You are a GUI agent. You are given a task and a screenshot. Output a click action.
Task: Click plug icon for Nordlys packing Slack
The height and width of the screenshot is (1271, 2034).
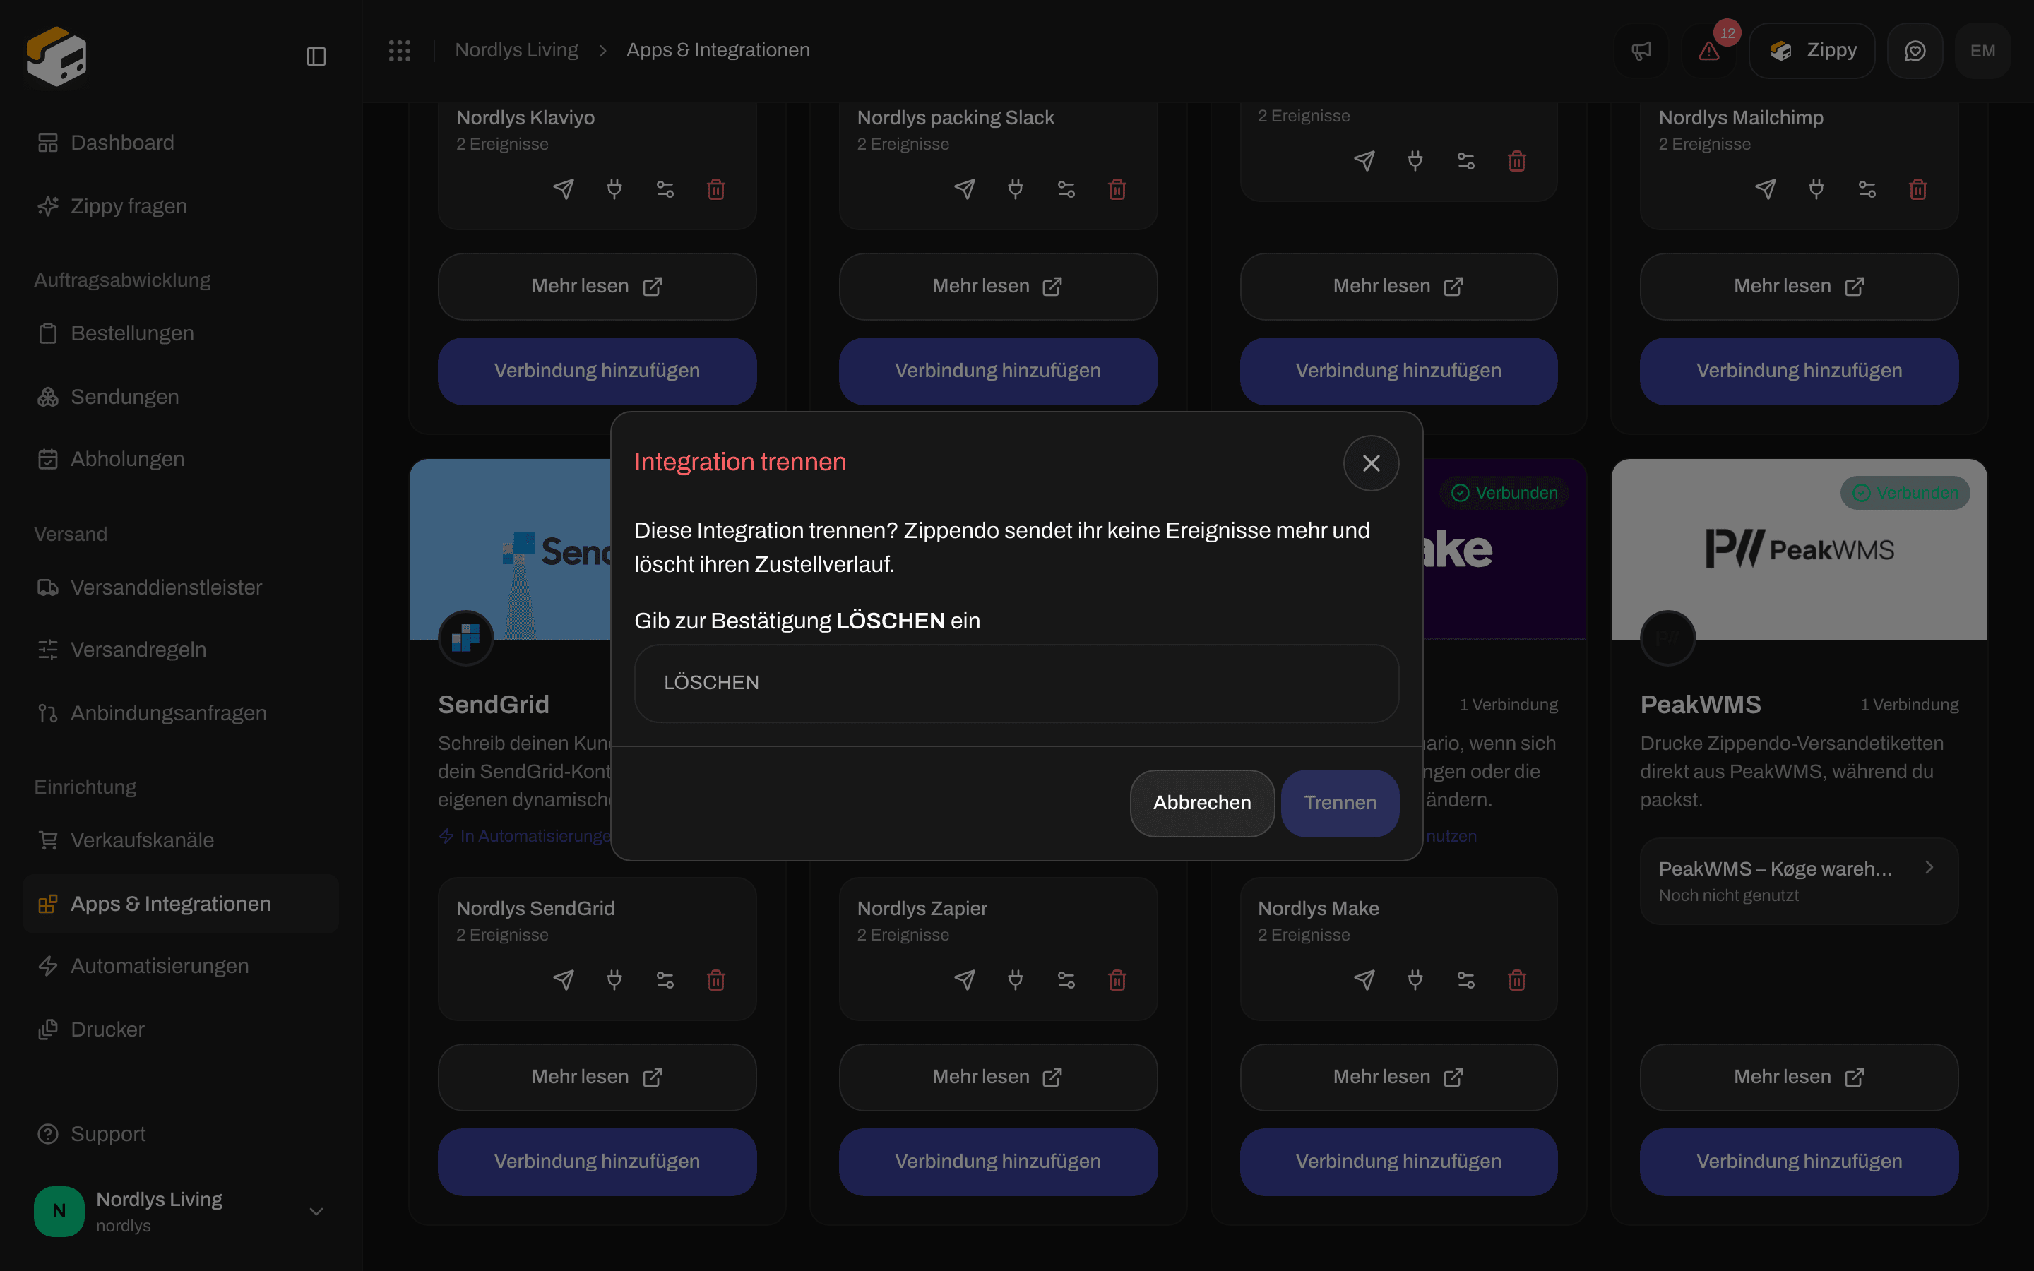1016,189
